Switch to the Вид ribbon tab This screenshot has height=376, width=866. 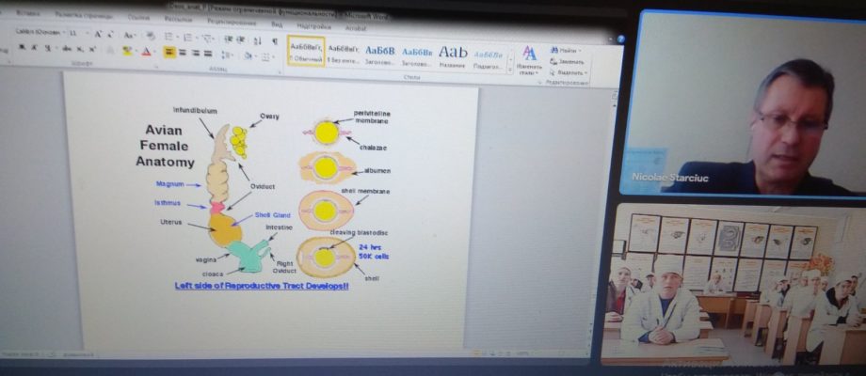point(277,24)
